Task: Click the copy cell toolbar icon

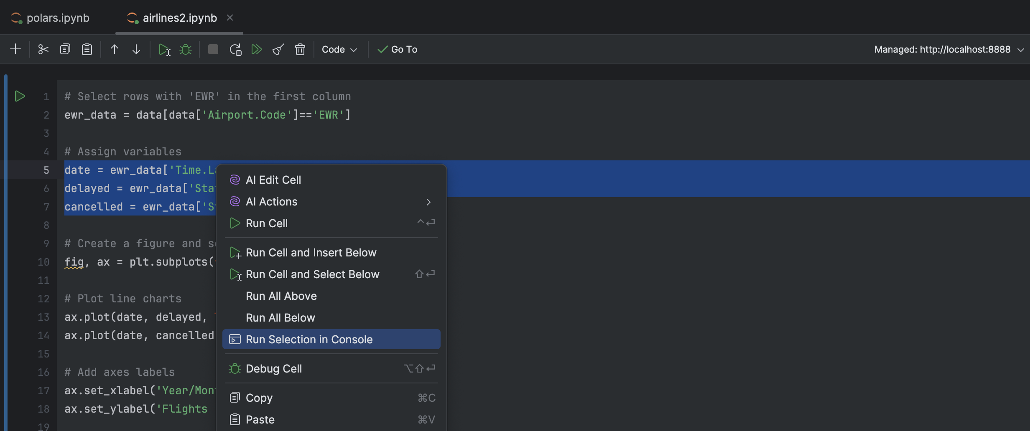Action: [x=65, y=49]
